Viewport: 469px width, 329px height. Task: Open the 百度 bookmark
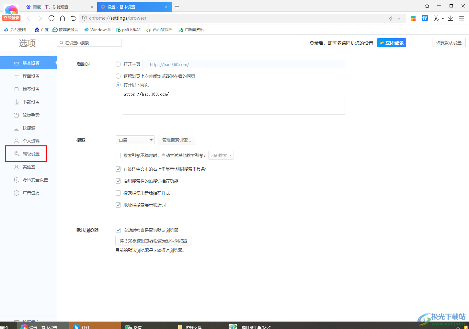[x=41, y=29]
